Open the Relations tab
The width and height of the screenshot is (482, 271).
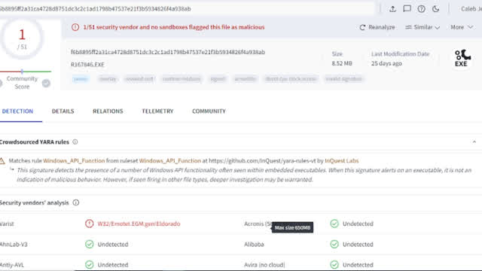coord(108,111)
